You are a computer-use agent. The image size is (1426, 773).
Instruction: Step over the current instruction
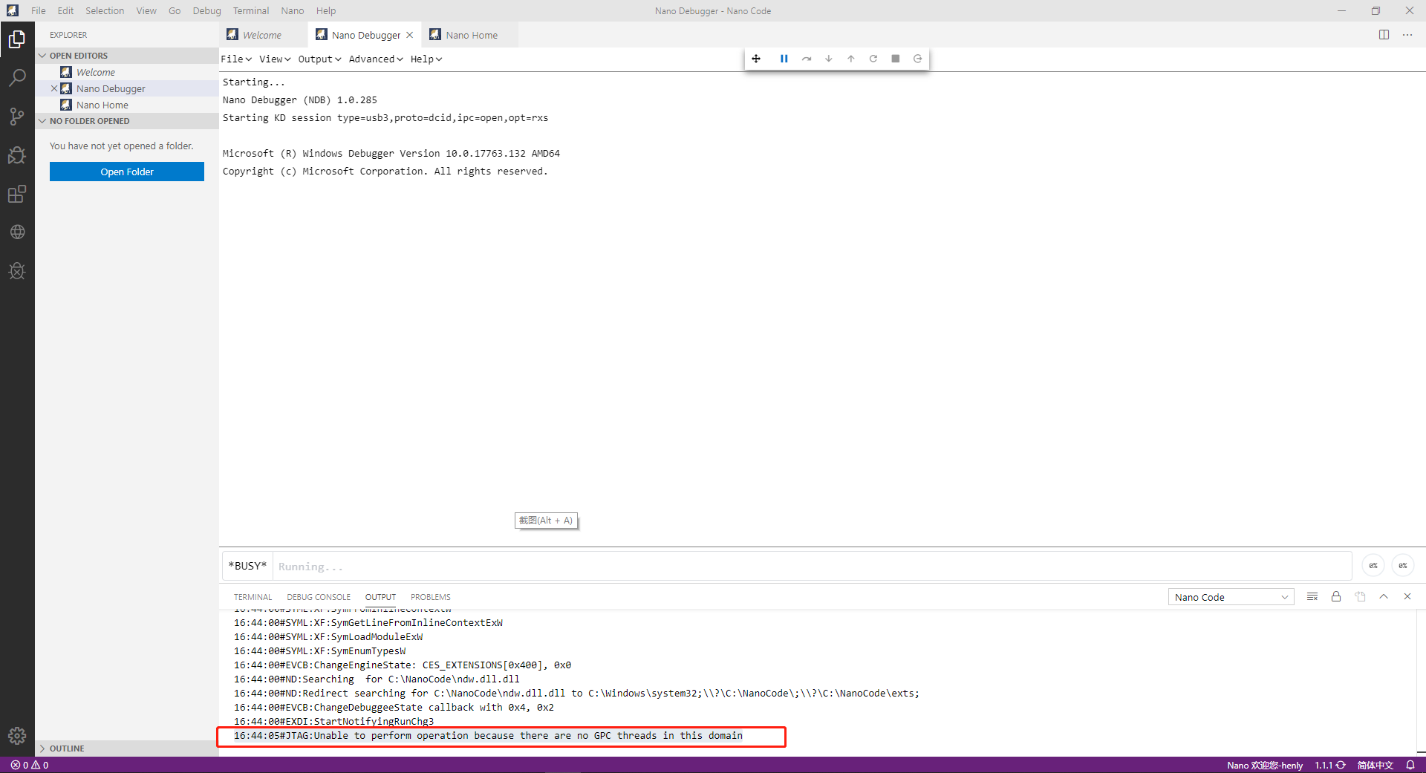pos(806,59)
